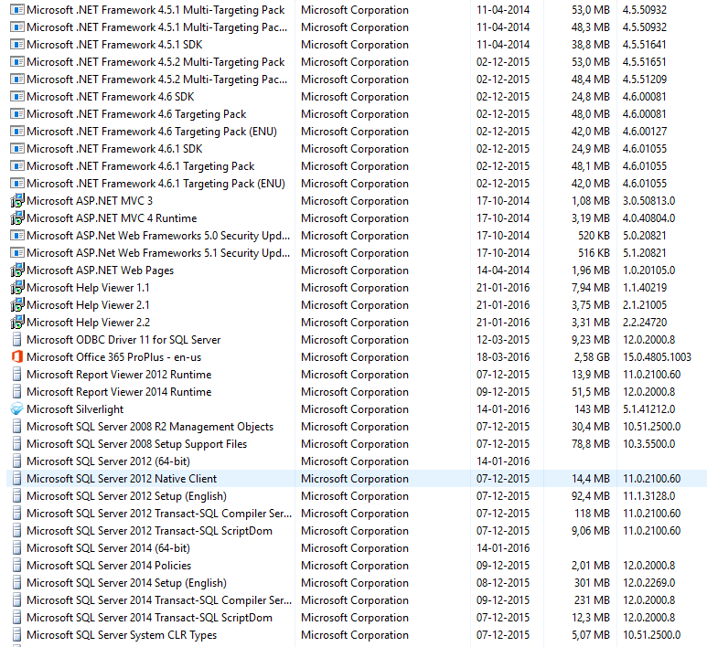Select Microsoft ASP.NET MVC 4 Runtime program name
The image size is (707, 647).
(112, 218)
